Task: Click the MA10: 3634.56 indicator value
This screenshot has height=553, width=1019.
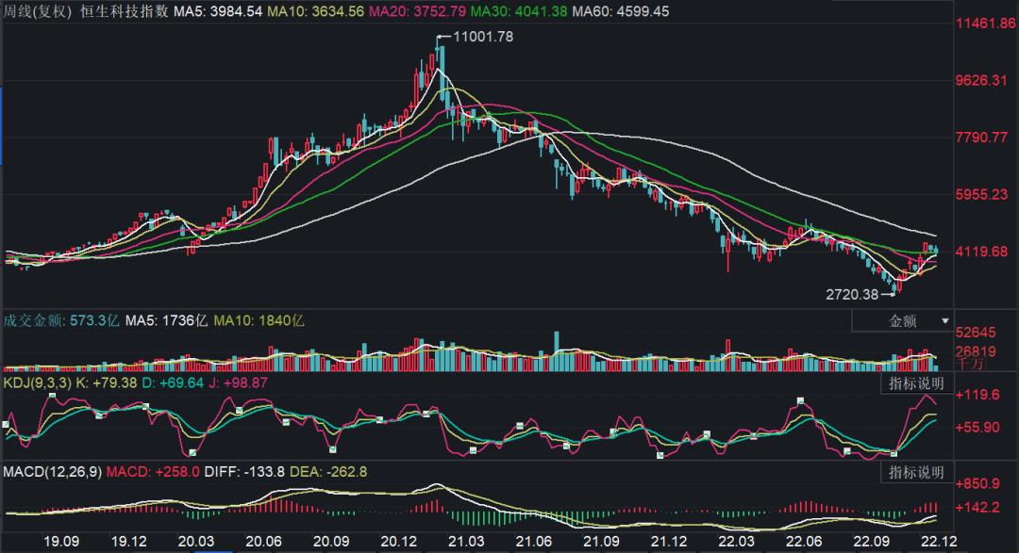Action: (315, 11)
